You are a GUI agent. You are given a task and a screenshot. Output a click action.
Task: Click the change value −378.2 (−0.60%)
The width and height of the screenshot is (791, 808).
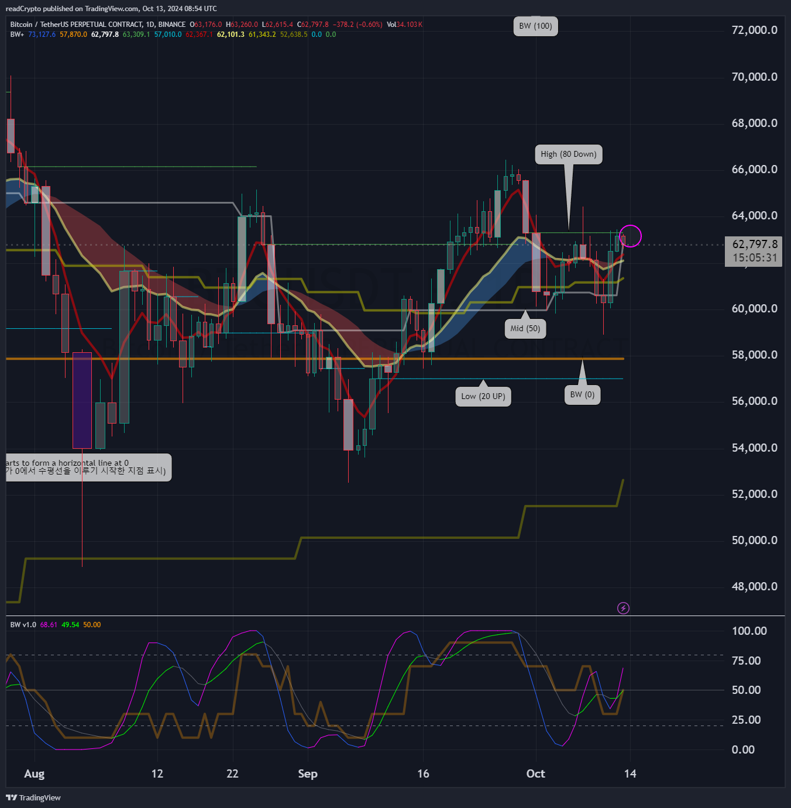(x=357, y=25)
